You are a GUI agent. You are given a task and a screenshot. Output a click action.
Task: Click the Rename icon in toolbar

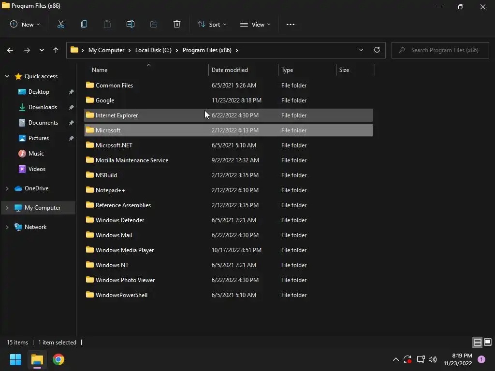131,24
